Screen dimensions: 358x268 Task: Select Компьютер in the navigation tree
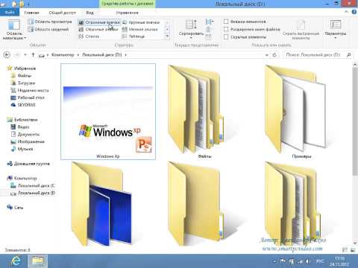(x=25, y=178)
